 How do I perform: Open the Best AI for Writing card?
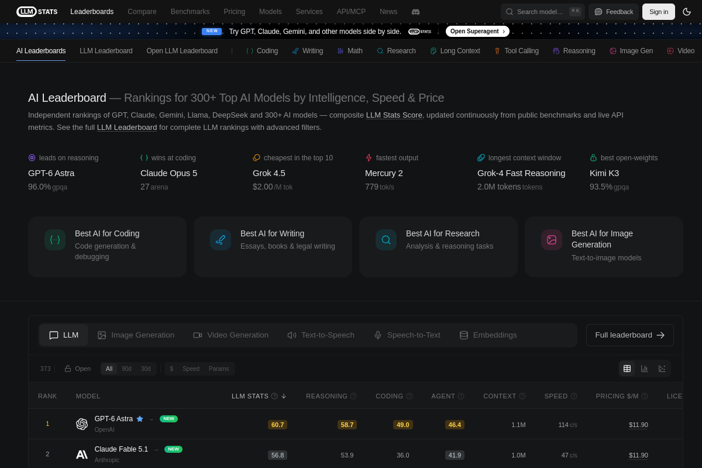click(x=273, y=247)
